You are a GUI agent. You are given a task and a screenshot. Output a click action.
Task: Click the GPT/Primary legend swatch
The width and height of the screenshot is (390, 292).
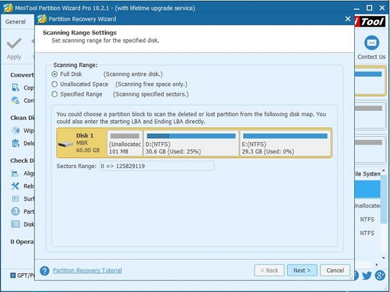click(x=13, y=275)
